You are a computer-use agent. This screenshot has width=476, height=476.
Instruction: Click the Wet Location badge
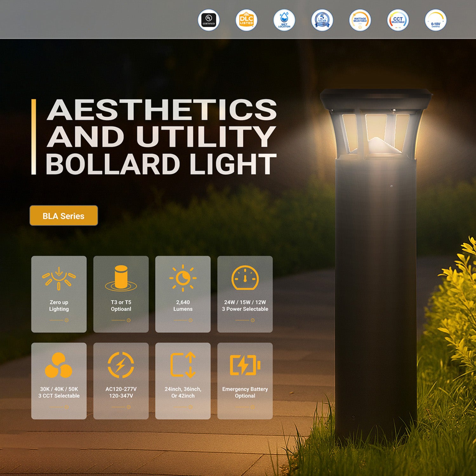(x=284, y=20)
